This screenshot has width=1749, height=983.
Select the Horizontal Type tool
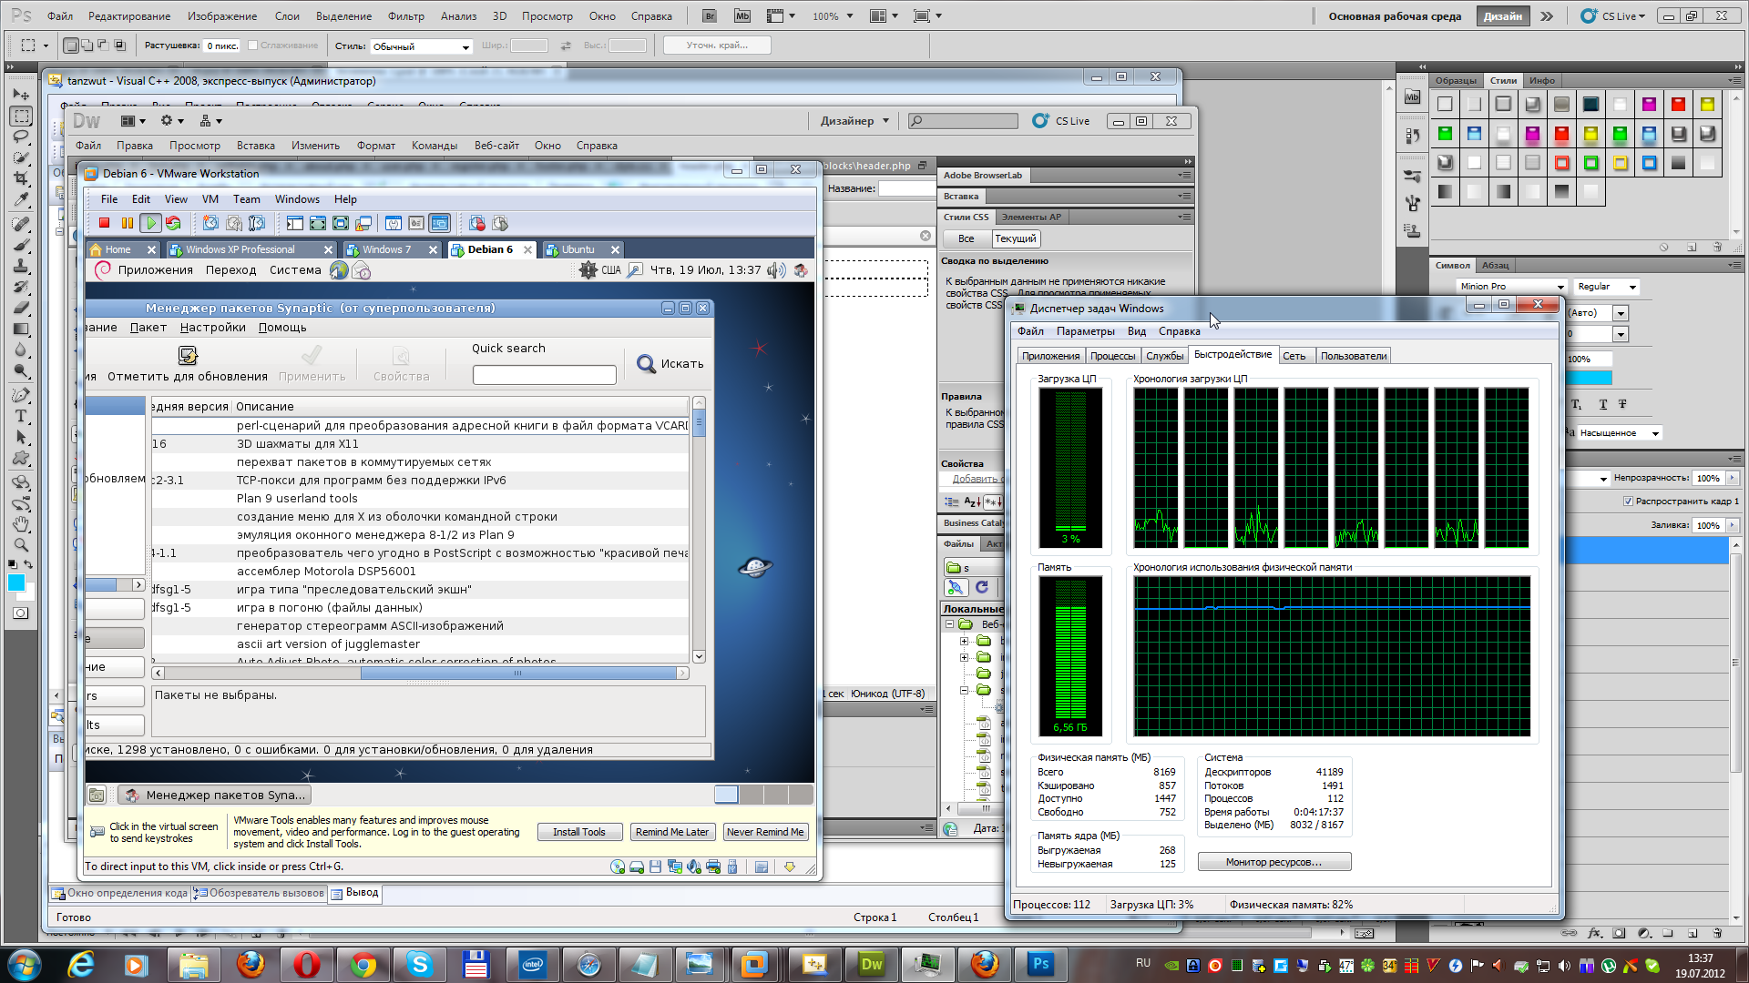click(x=21, y=416)
